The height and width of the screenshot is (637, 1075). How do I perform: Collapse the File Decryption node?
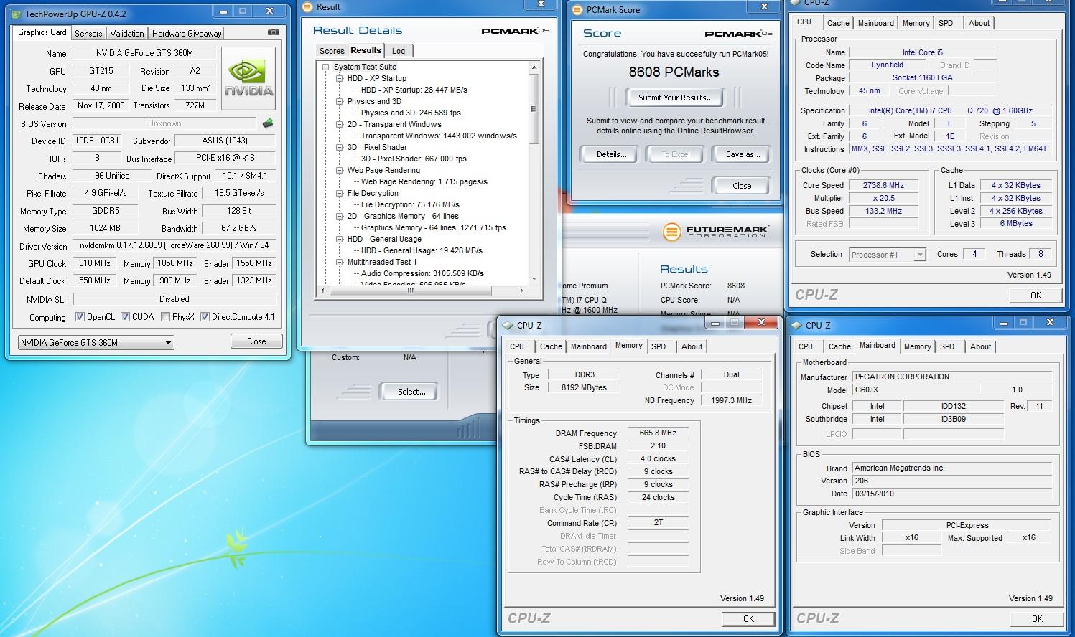point(340,193)
